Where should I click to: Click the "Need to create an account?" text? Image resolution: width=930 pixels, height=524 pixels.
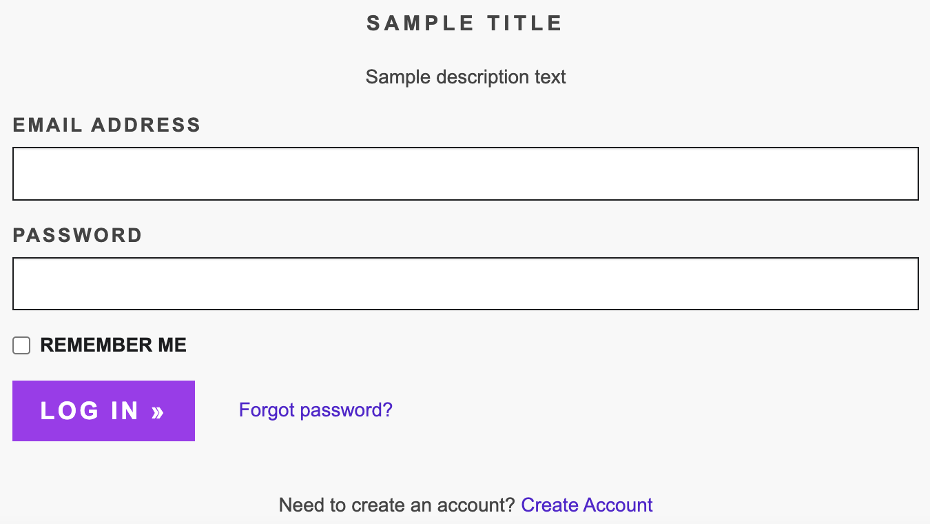tap(397, 505)
